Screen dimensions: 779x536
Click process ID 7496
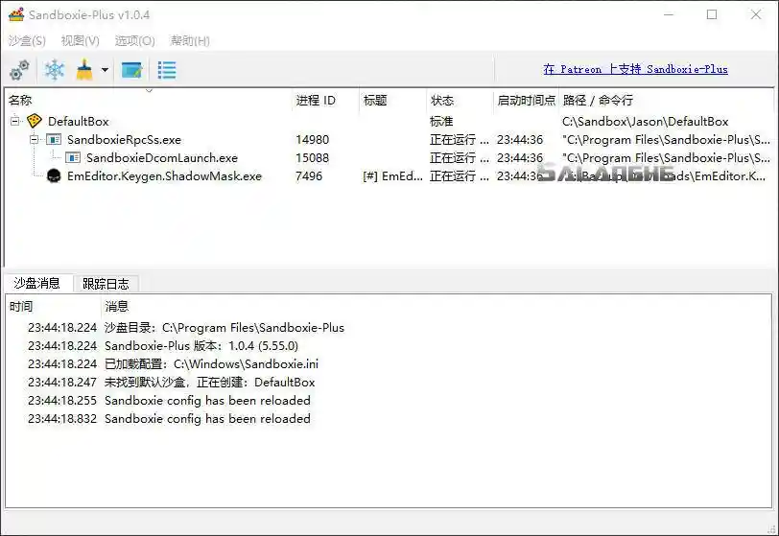click(x=309, y=175)
